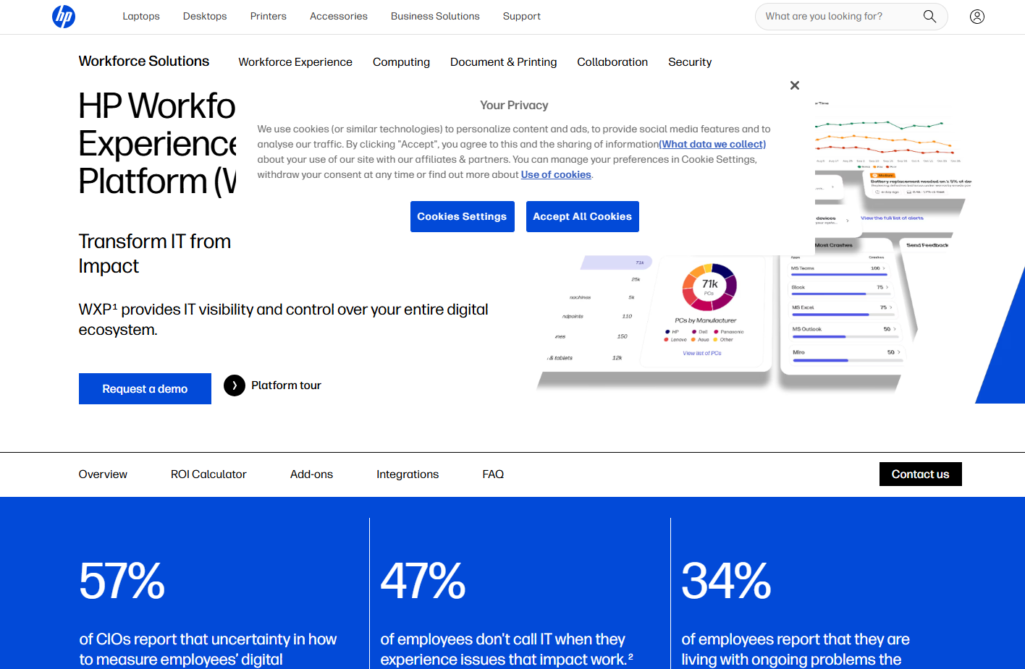Screen dimensions: 1025x669
Task: Open the Laptops menu
Action: pyautogui.click(x=141, y=16)
